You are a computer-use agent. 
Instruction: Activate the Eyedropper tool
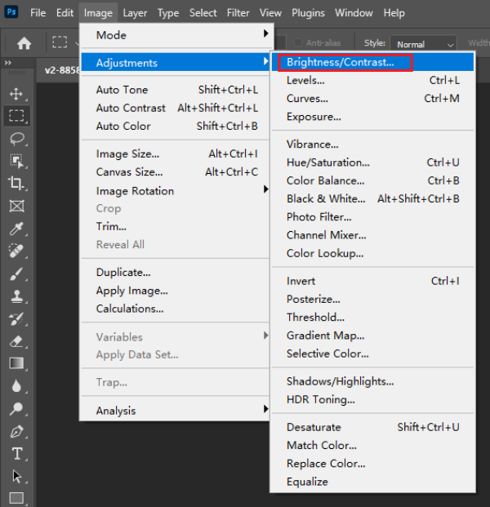point(16,229)
